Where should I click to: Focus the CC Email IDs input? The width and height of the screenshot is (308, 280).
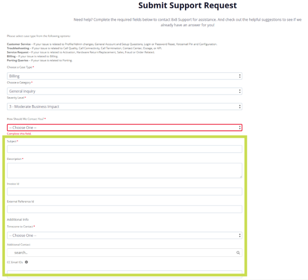125,273
